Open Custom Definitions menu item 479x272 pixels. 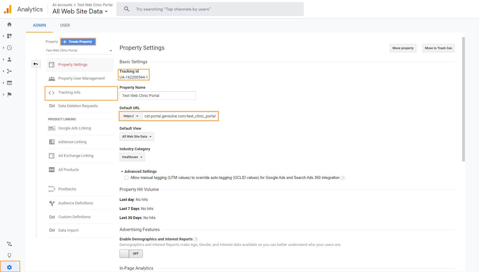[x=80, y=217]
